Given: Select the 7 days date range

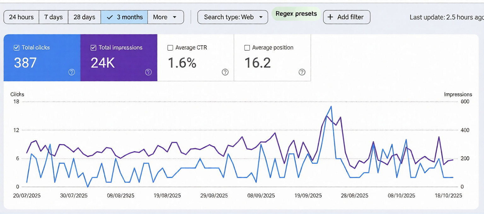Looking at the screenshot, I should (53, 17).
